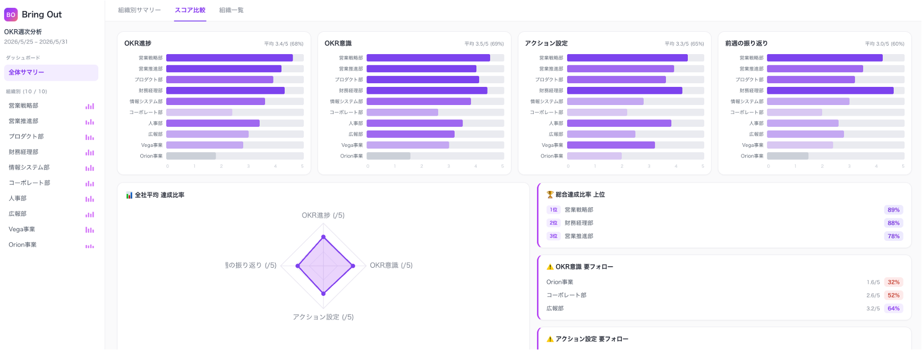Open Orion事業 in sidebar list
The image size is (922, 350).
pos(51,245)
